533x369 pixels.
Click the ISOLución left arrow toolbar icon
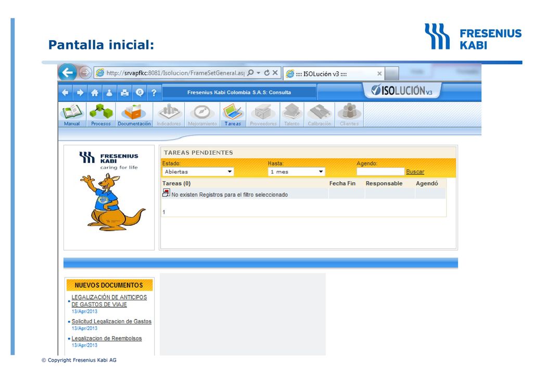coord(65,93)
